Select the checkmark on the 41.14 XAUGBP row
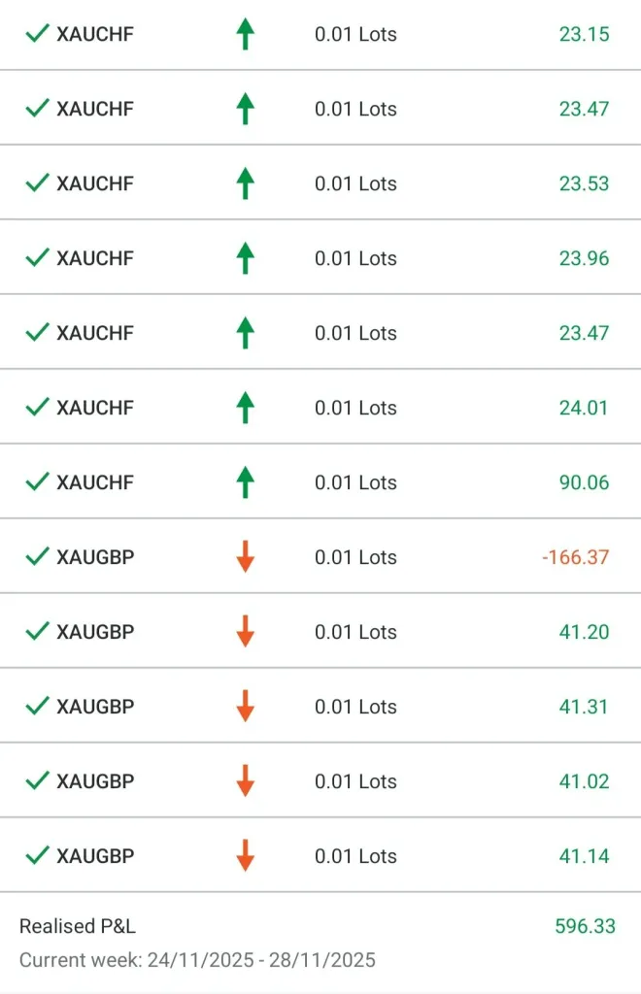 click(x=38, y=856)
